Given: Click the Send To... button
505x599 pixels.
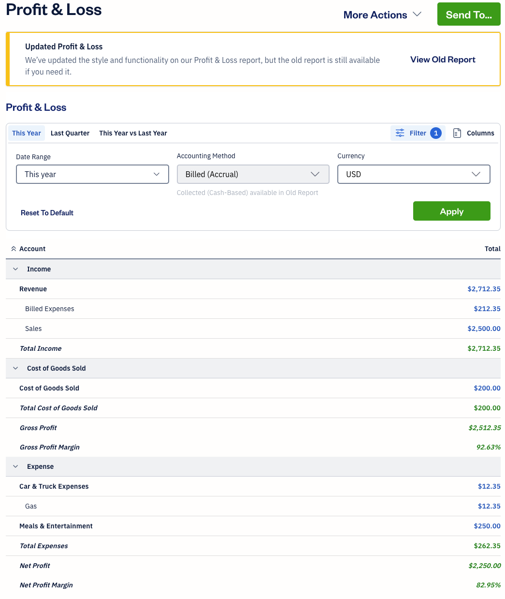Looking at the screenshot, I should (468, 15).
